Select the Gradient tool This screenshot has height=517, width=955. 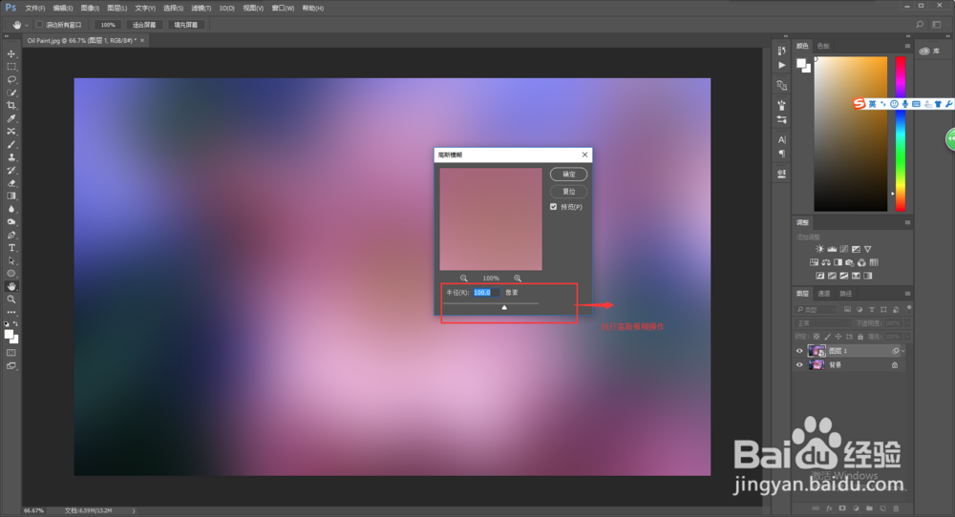[11, 196]
